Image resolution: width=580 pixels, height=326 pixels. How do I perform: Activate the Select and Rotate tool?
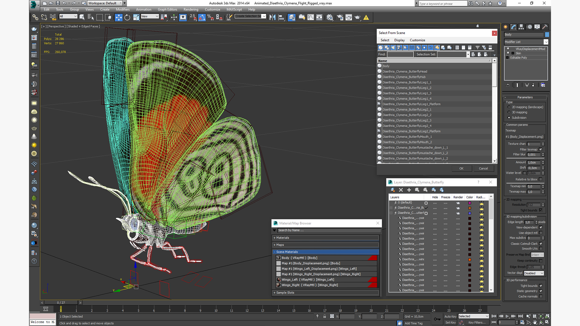click(x=127, y=18)
